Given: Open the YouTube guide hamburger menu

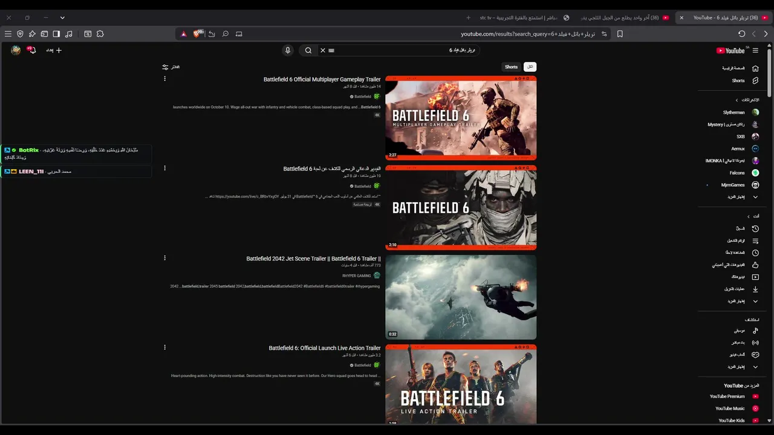Looking at the screenshot, I should [755, 51].
